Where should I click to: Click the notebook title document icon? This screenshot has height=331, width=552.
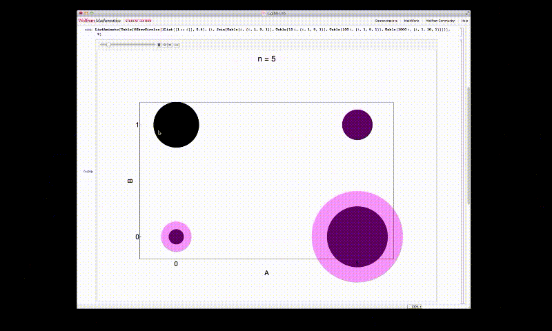(x=264, y=13)
